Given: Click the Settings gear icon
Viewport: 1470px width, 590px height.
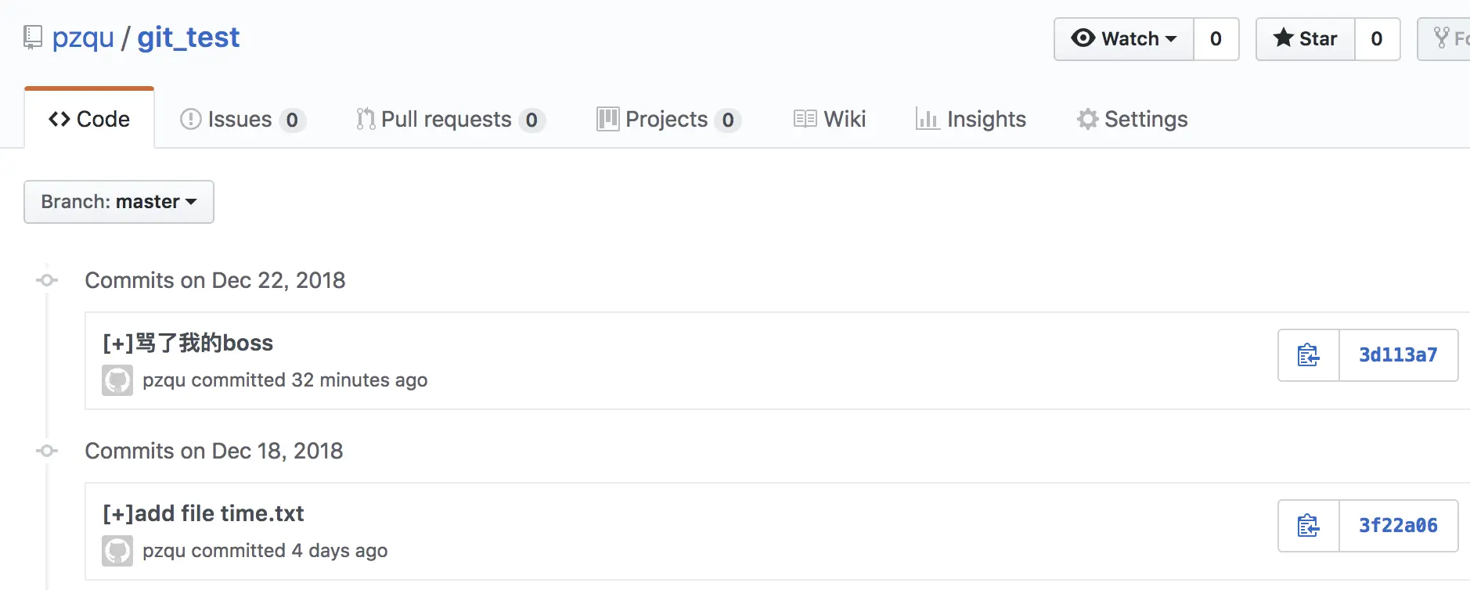Looking at the screenshot, I should point(1087,119).
